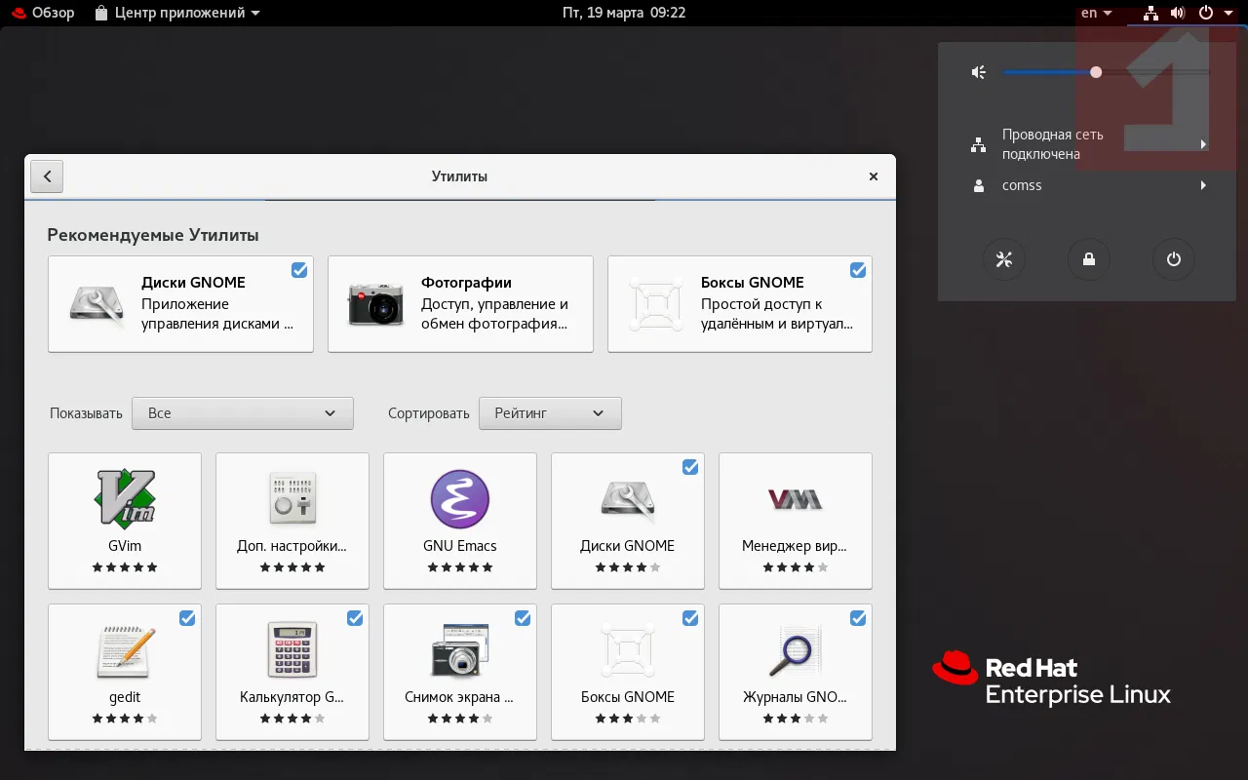Expand the Проводная сеть подключена submenu
Viewport: 1248px width, 780px height.
1088,144
